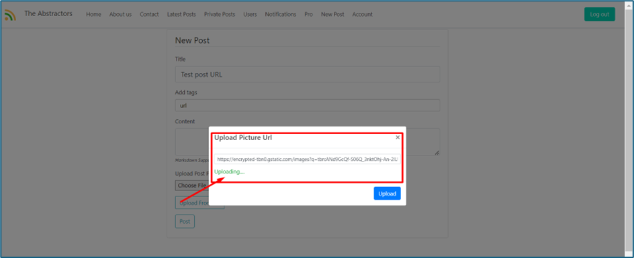This screenshot has width=634, height=258.
Task: Open the Account page
Action: (x=362, y=14)
